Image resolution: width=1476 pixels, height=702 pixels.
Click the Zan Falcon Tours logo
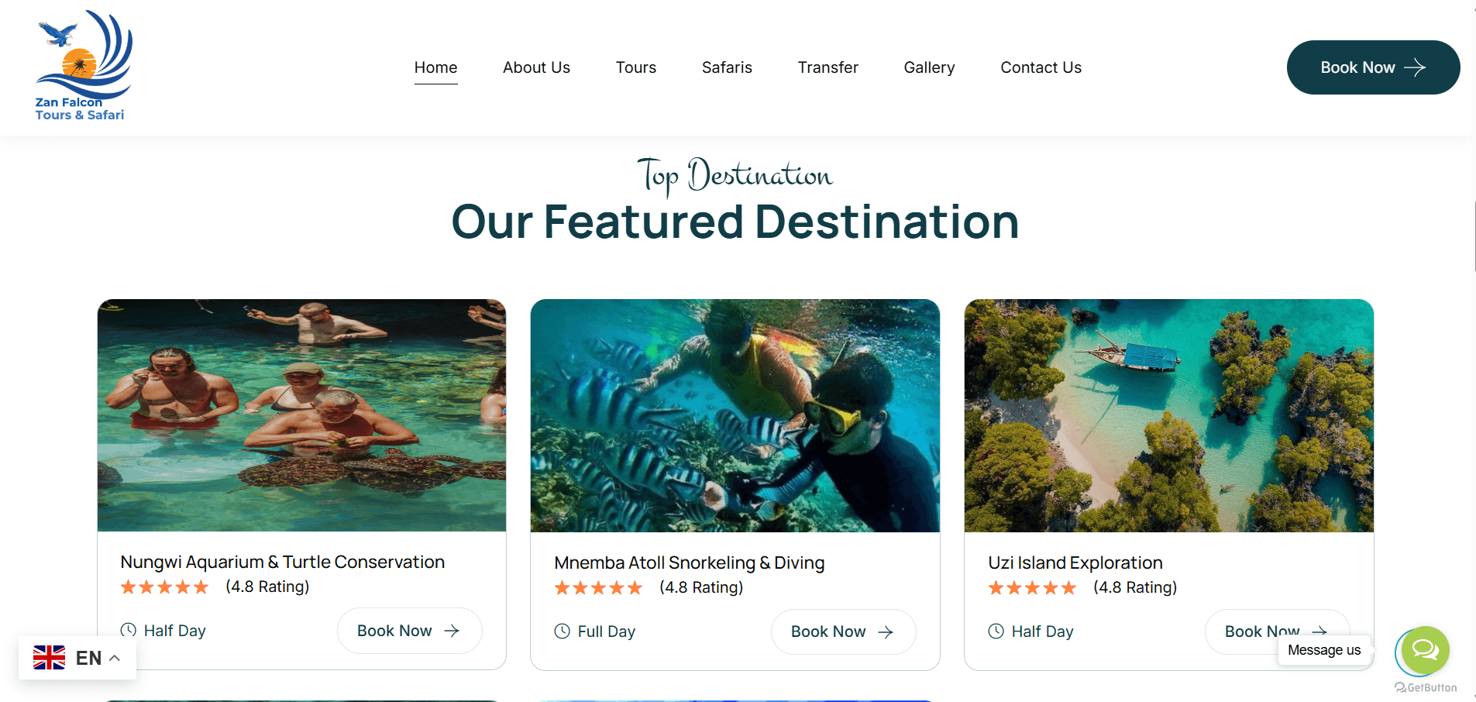[x=82, y=64]
